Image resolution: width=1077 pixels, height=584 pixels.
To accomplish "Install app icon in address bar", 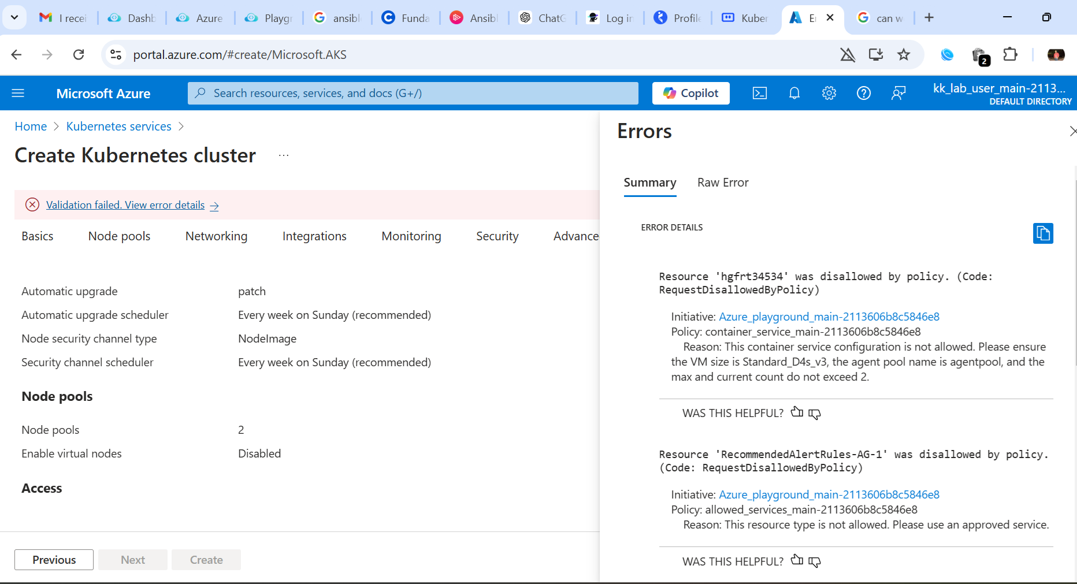I will point(876,54).
